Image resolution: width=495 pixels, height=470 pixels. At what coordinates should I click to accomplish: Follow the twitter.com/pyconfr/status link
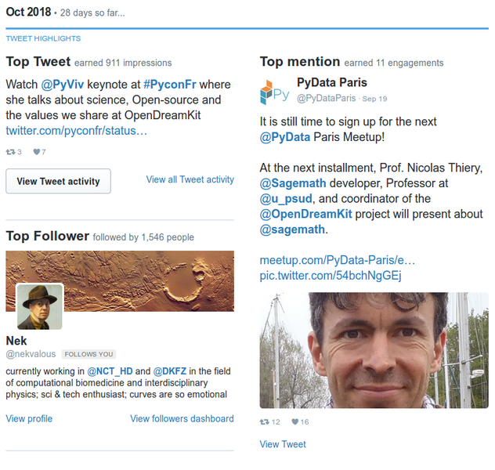pos(77,131)
